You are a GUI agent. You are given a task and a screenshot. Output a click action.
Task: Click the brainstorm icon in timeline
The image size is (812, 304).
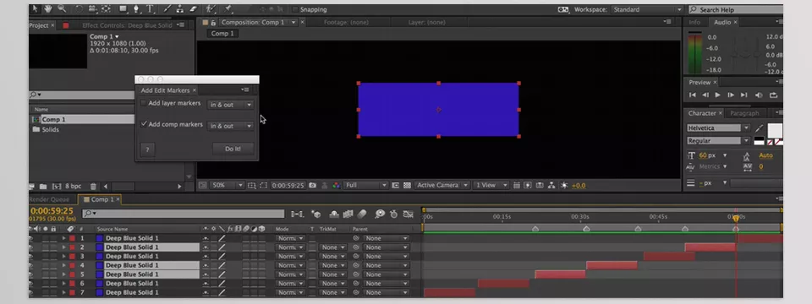(381, 214)
